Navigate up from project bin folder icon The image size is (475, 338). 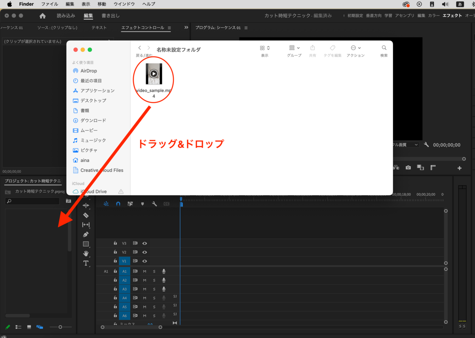8,192
